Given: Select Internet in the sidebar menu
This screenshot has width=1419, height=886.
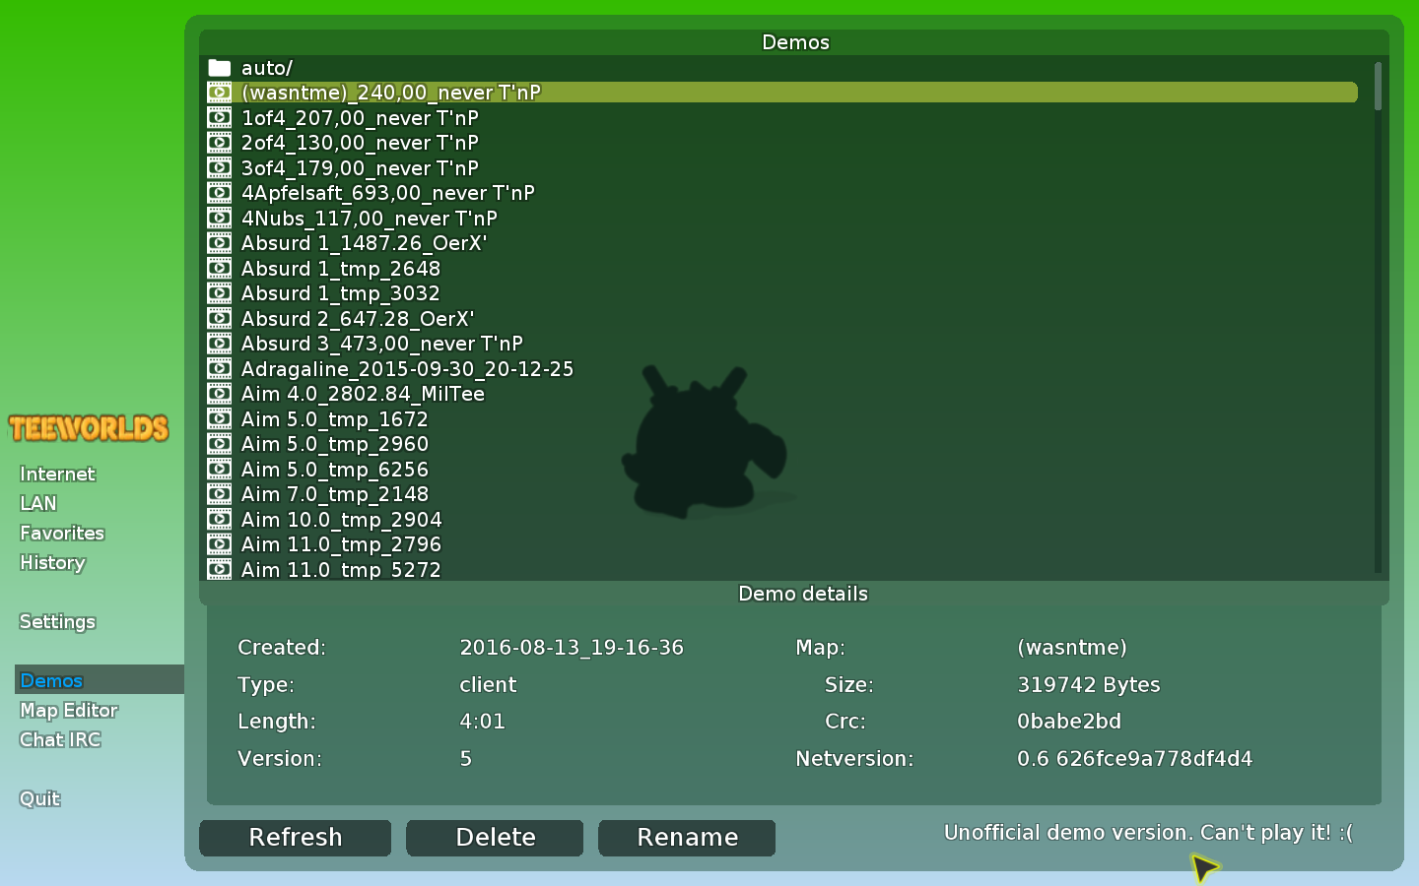Looking at the screenshot, I should 56,474.
